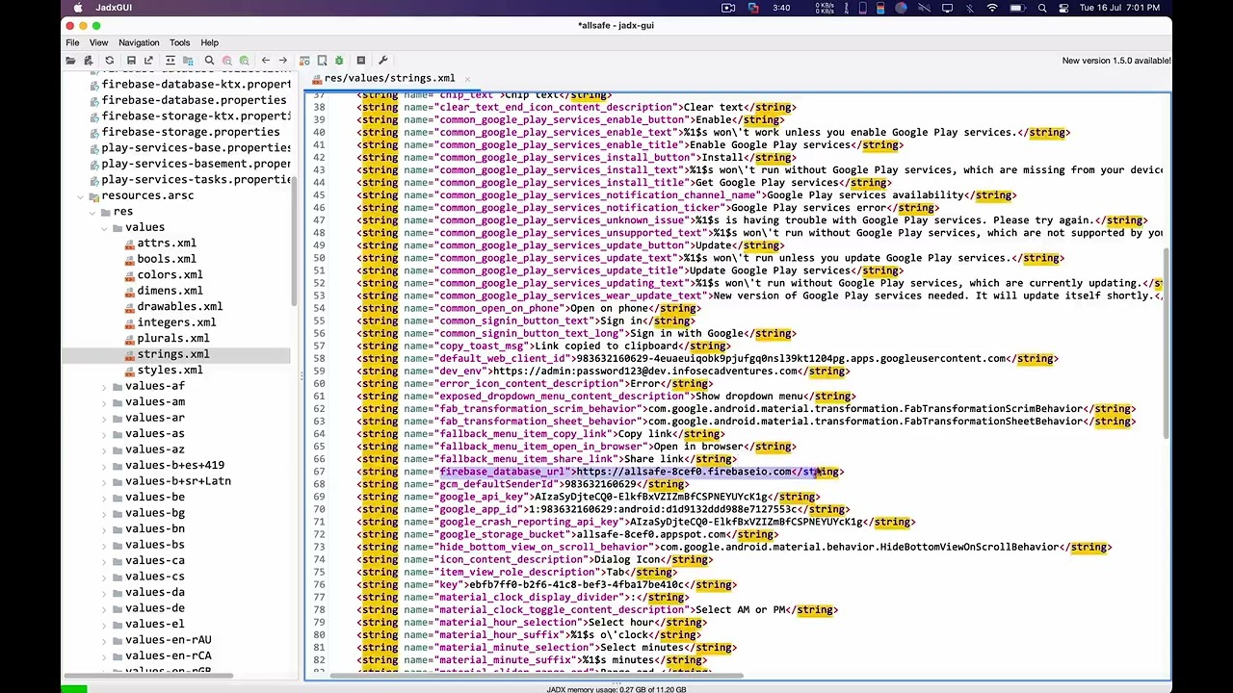
Task: Click the screen mirroring menu bar icon
Action: coord(947,8)
